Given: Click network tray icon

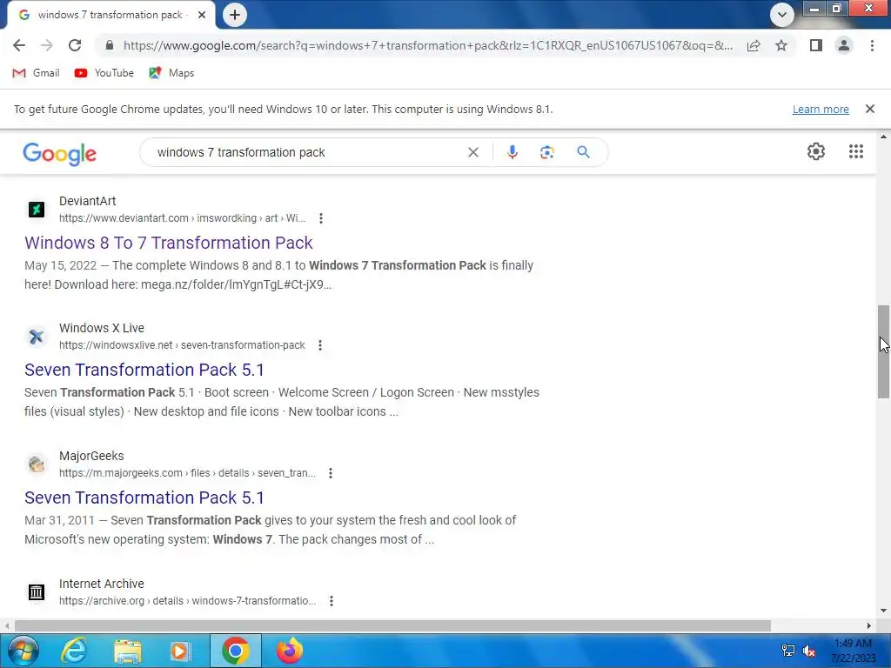Looking at the screenshot, I should coord(788,651).
